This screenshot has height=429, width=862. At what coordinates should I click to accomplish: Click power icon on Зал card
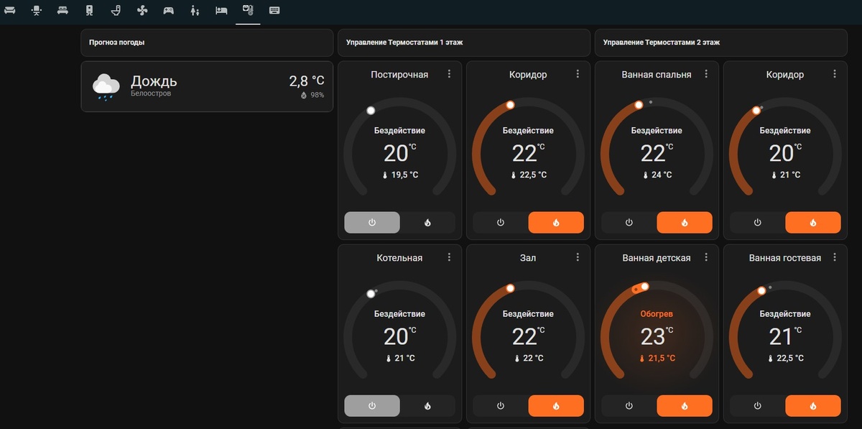(x=501, y=406)
